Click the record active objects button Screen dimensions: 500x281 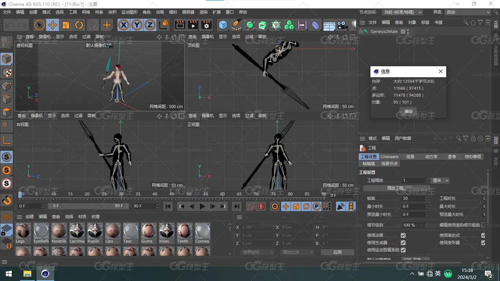[251, 206]
